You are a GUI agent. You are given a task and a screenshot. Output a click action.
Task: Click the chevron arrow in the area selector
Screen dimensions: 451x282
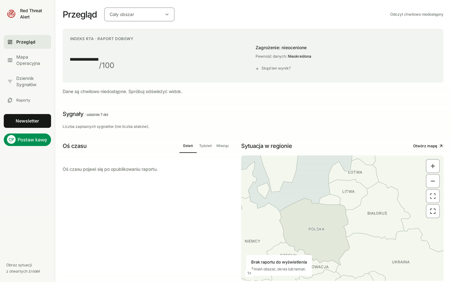167,14
